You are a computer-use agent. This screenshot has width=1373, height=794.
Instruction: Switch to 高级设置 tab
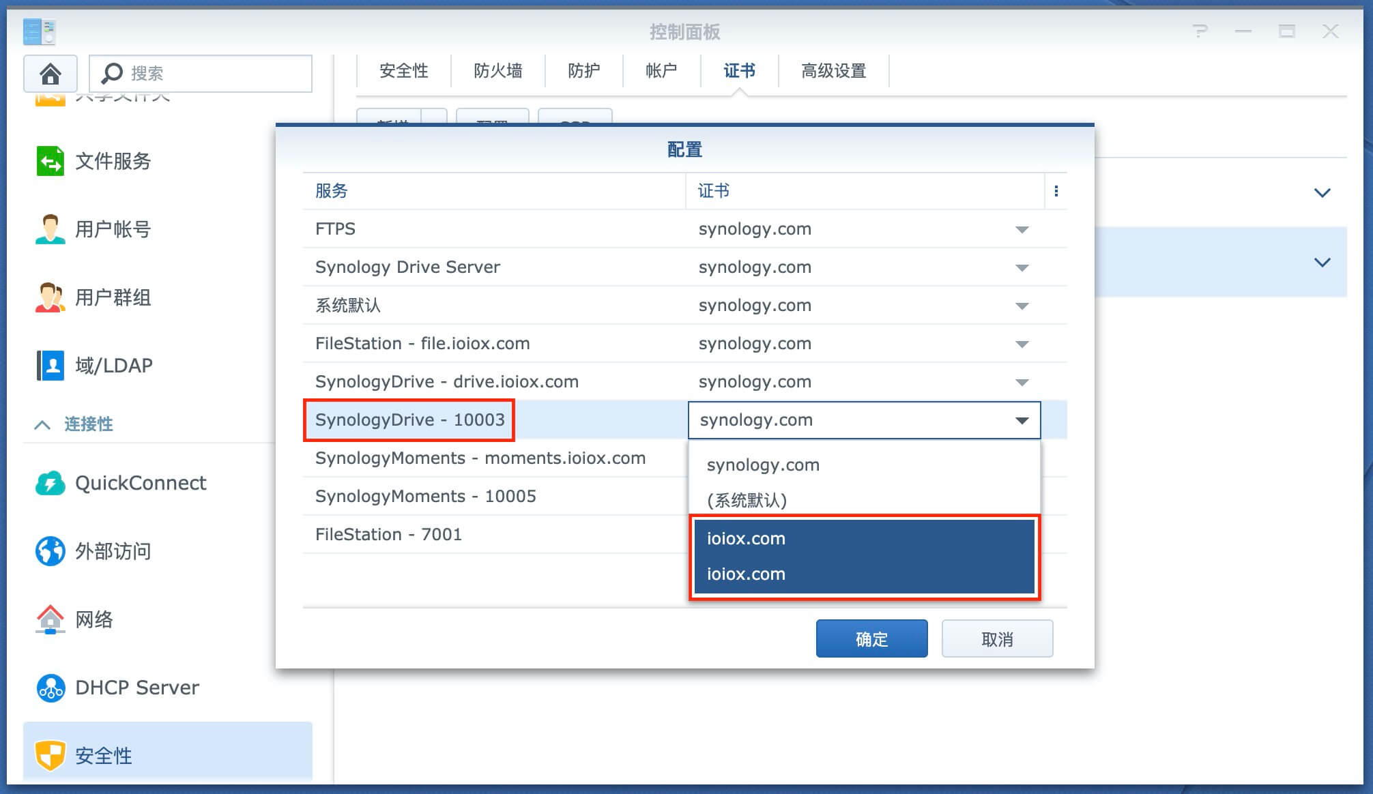click(x=833, y=71)
